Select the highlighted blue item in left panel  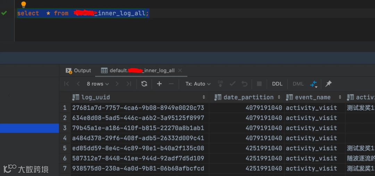pos(30,128)
